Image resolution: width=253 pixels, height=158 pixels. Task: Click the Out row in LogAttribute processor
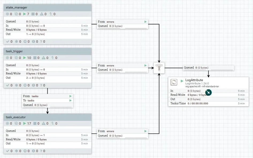tap(208, 99)
